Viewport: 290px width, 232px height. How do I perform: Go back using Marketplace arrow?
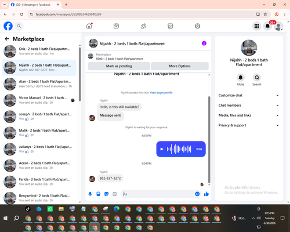7,39
